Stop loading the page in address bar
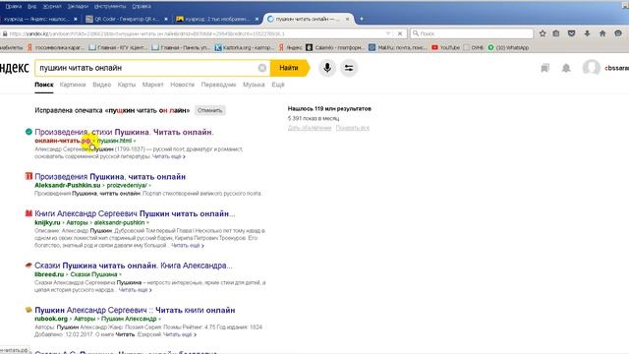Image resolution: width=629 pixels, height=354 pixels. [x=400, y=33]
